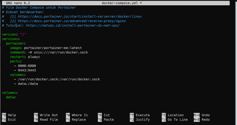
Task: Click the docs.portainer.io install-ce docker linux link
Action: (x=80, y=16)
